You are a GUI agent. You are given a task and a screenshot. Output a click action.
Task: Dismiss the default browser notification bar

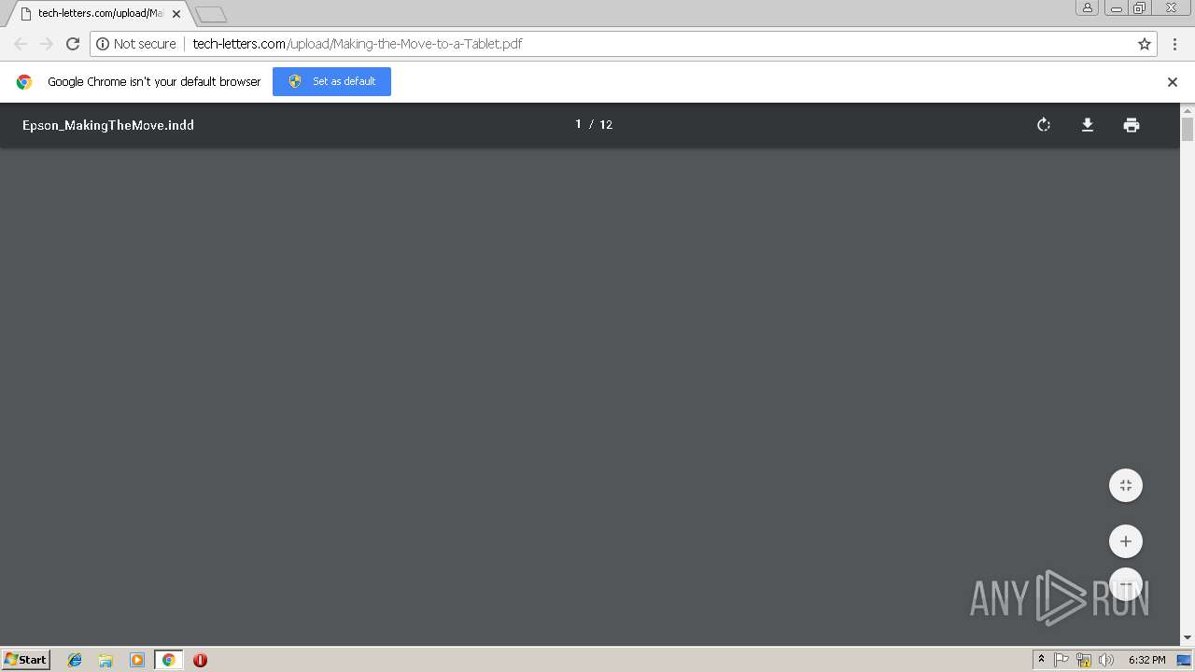click(x=1173, y=82)
